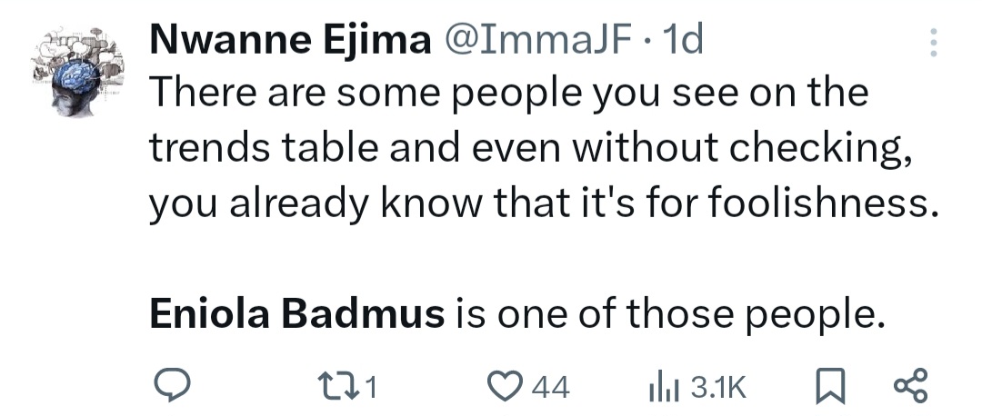Click the 3.1K views count
This screenshot has width=982, height=416.
pyautogui.click(x=718, y=389)
